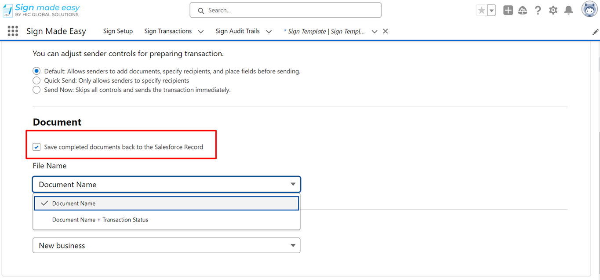Screen dimensions: 600x280
Task: Expand the Sign Template tab chevron
Action: tap(375, 31)
